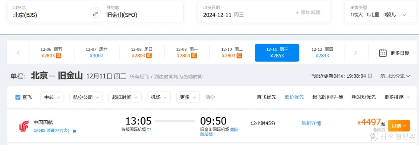Select date tab 12-11 周三 ¥2853
The height and width of the screenshot is (145, 419).
[x=277, y=53]
